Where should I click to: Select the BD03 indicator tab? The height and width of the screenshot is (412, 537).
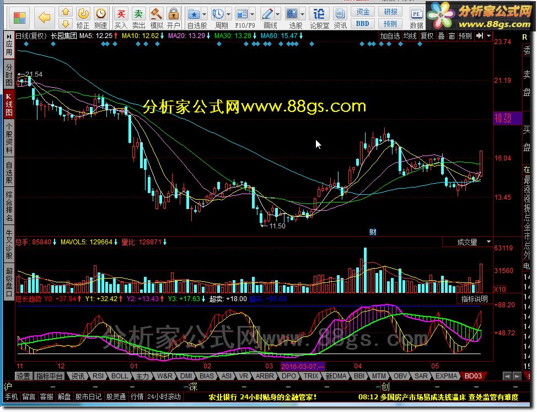[x=473, y=376]
